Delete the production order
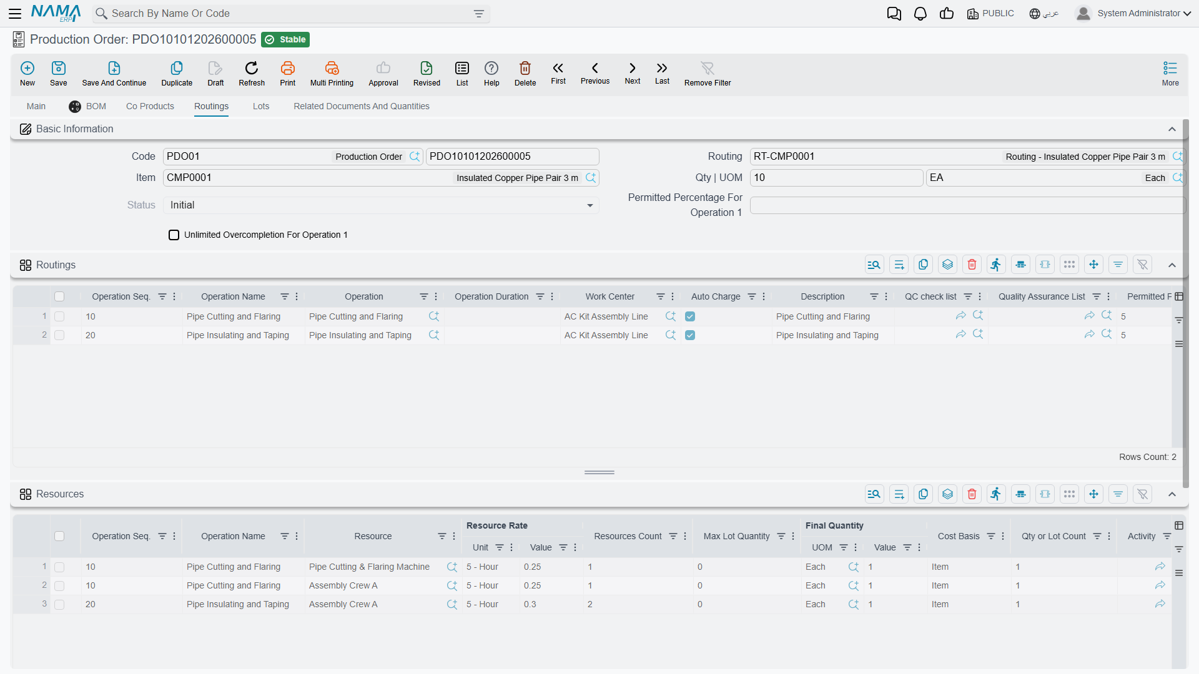The width and height of the screenshot is (1199, 674). [x=525, y=73]
